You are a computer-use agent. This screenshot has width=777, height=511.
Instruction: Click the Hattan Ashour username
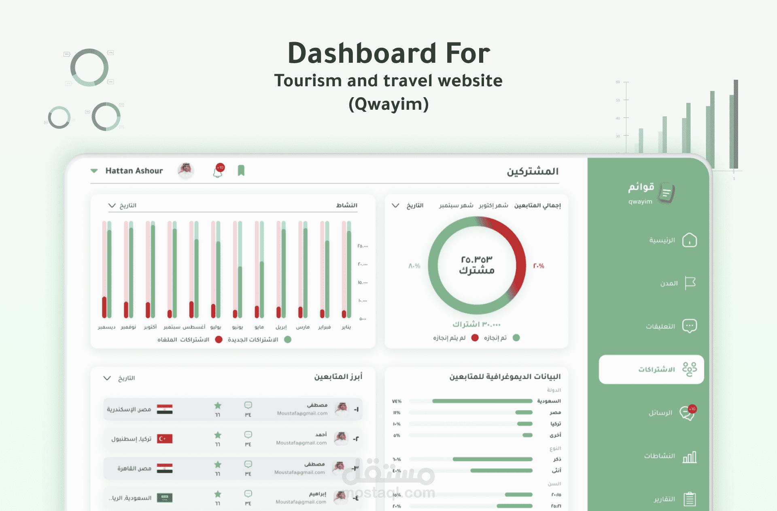coord(134,171)
